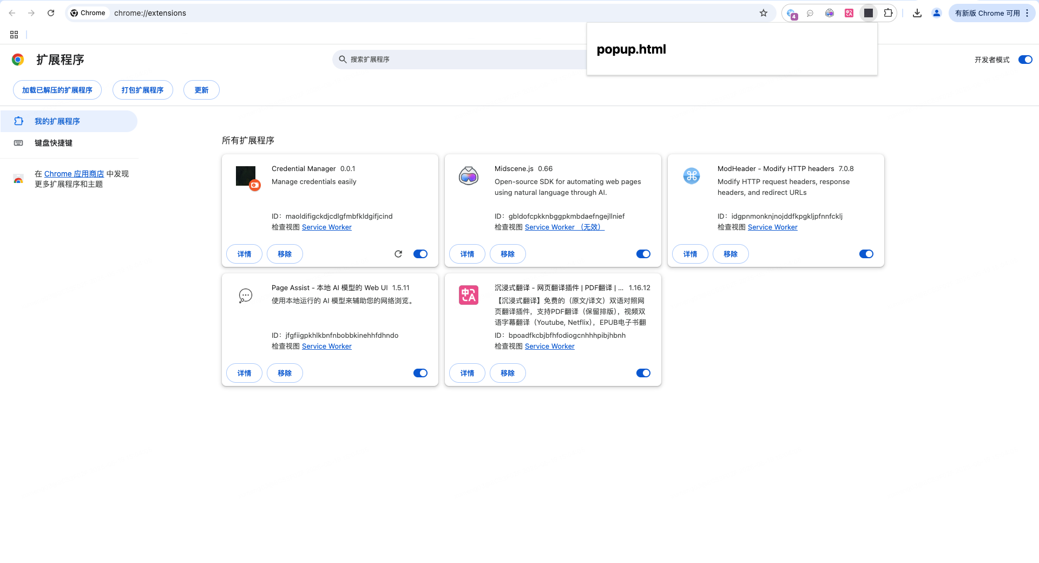Open Midscene.js Service Worker（无效）link
The image size is (1039, 563).
[x=564, y=227]
